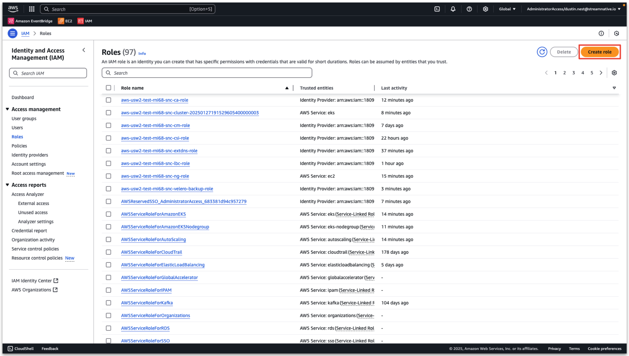Open account settings gear in top bar
The width and height of the screenshot is (629, 356).
coord(485,9)
